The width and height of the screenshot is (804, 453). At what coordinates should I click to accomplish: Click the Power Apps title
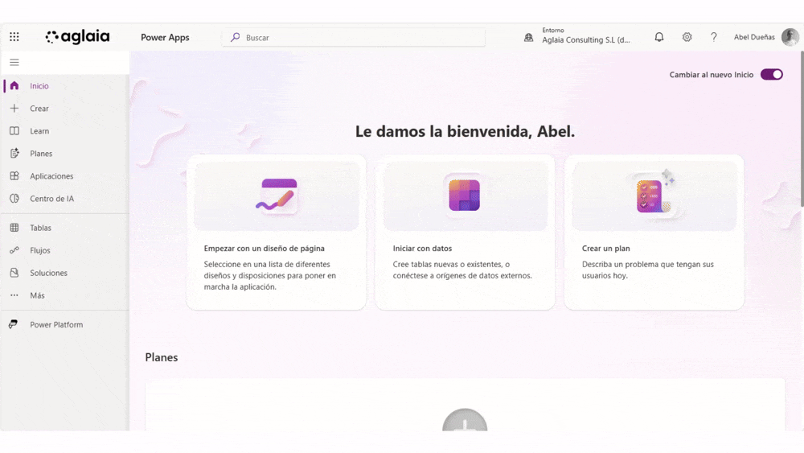[165, 38]
